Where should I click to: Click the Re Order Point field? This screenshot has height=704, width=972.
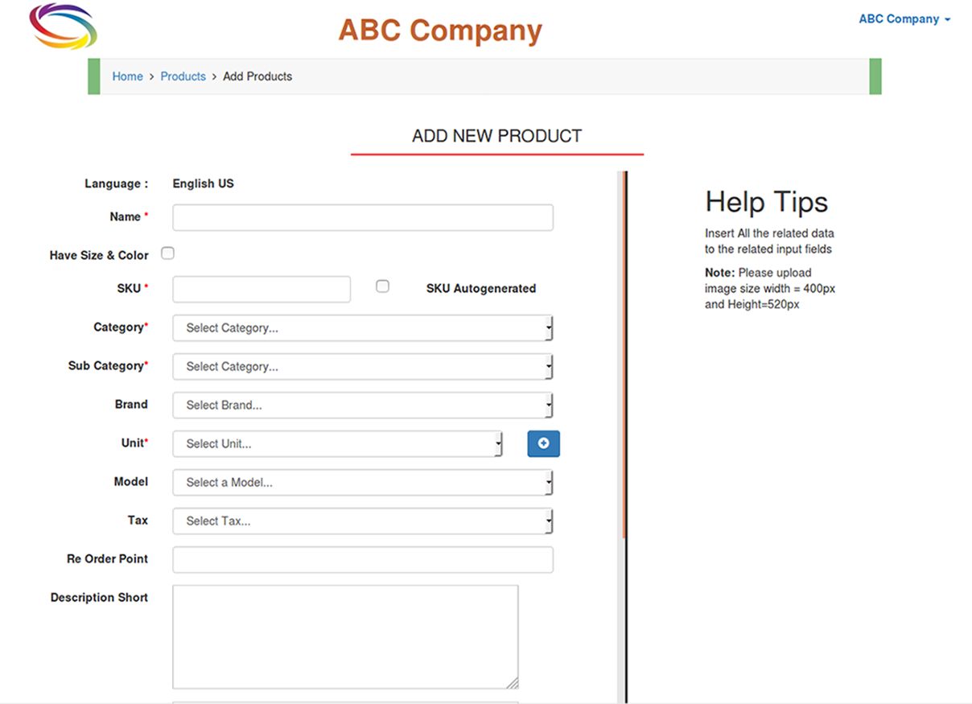(x=362, y=560)
